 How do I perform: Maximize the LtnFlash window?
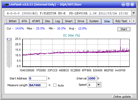128,4
